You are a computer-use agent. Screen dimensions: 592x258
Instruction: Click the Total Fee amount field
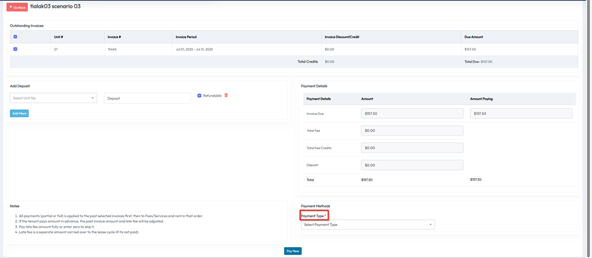click(412, 131)
